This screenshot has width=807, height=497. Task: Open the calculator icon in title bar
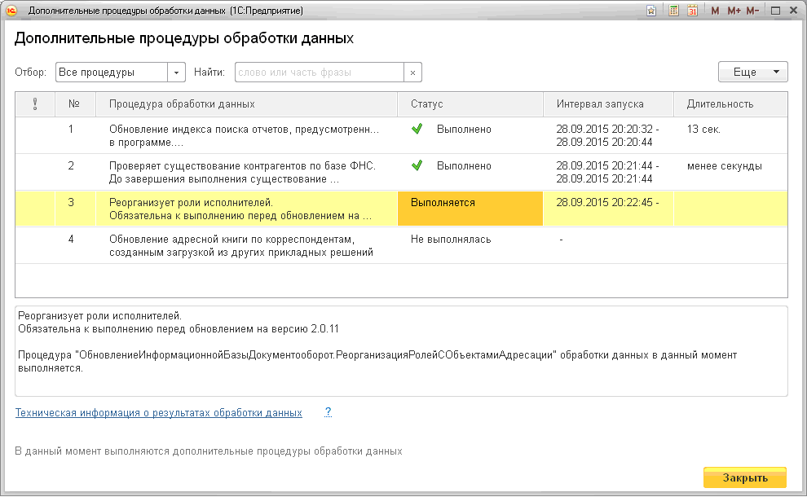(673, 11)
